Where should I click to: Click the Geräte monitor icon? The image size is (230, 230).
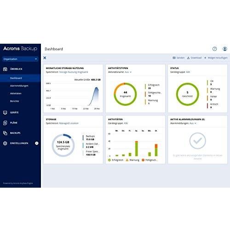[x=5, y=113]
